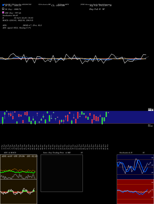Viewport: 154px width, 204px height.
Task: Click the 'SI 14/3: 52.49 / 58.83' reading
Action: coord(23,18)
